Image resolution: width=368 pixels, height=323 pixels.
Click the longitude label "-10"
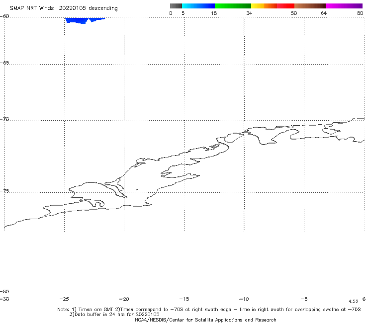(x=244, y=299)
